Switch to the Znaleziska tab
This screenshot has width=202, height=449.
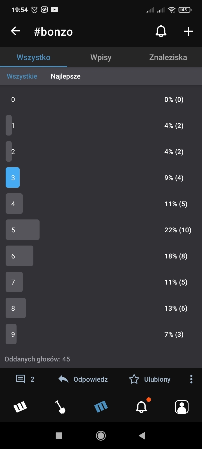168,58
